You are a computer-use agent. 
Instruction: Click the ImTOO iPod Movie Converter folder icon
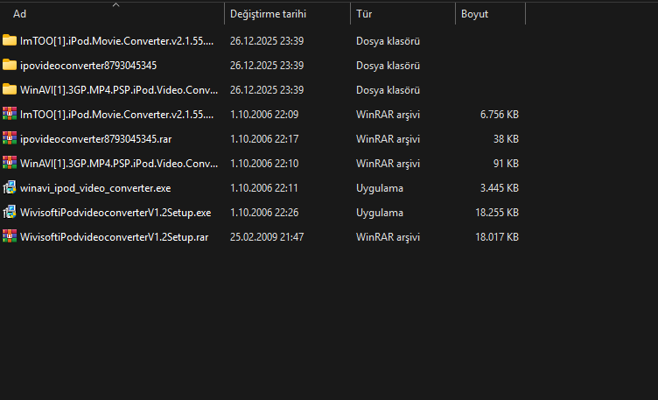pyautogui.click(x=10, y=41)
